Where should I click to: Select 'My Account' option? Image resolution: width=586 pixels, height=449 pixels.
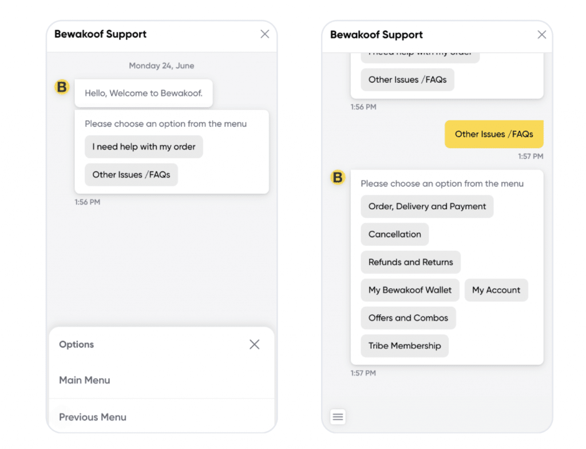pos(496,290)
